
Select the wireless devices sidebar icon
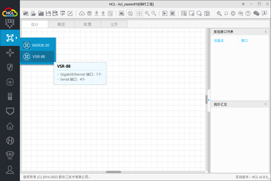point(10,82)
